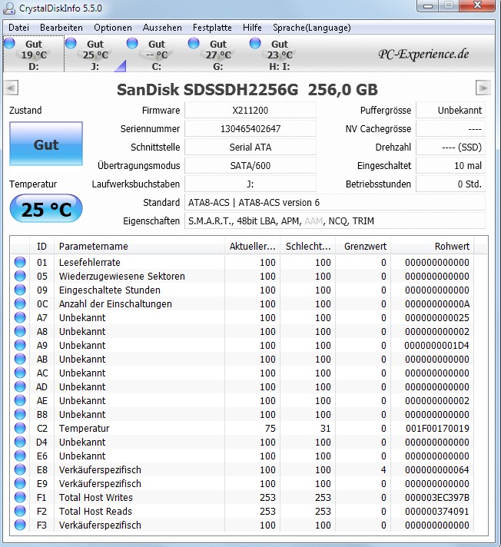Viewport: 501px width, 547px height.
Task: Click the Schnittstelle field Serial ATA
Action: click(x=250, y=148)
